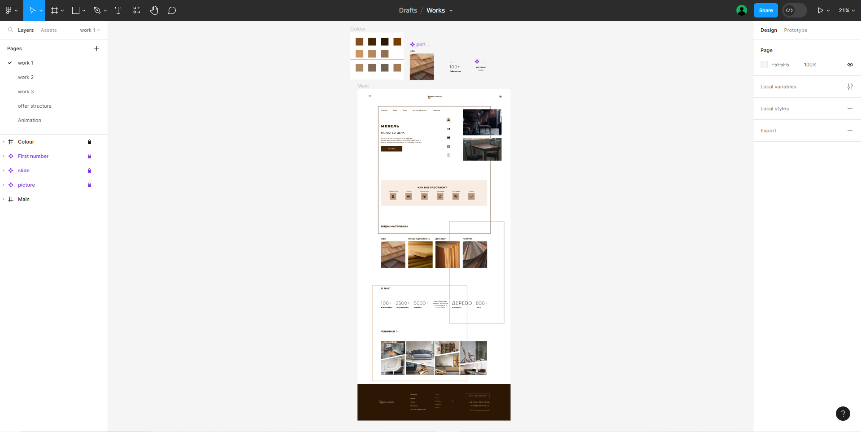Select the Pen tool
Viewport: 861px width, 432px height.
tap(97, 10)
